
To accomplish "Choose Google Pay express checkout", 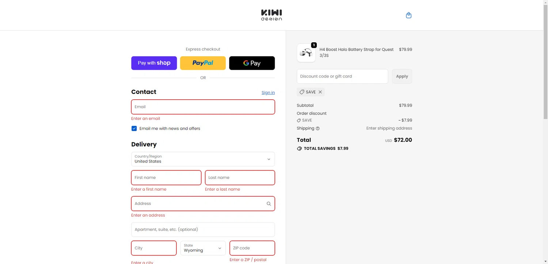I will click(x=252, y=63).
